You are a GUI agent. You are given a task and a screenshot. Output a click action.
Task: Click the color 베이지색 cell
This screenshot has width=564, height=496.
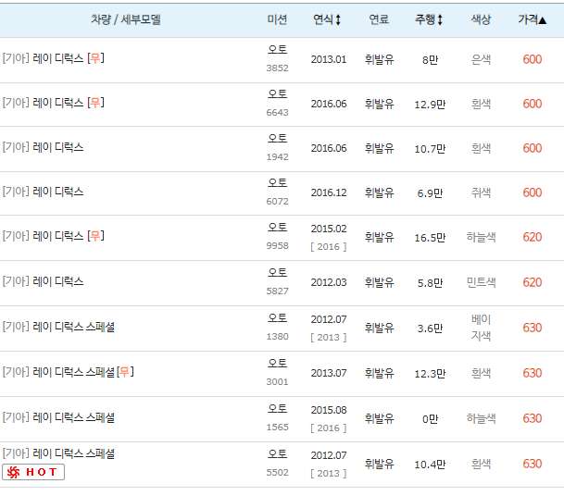click(481, 328)
